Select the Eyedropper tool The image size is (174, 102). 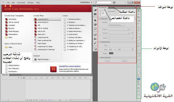point(139,57)
